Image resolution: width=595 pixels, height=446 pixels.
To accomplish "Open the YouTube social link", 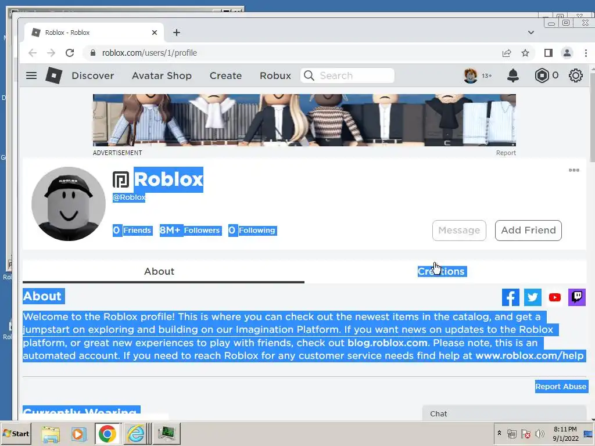I will tap(554, 297).
